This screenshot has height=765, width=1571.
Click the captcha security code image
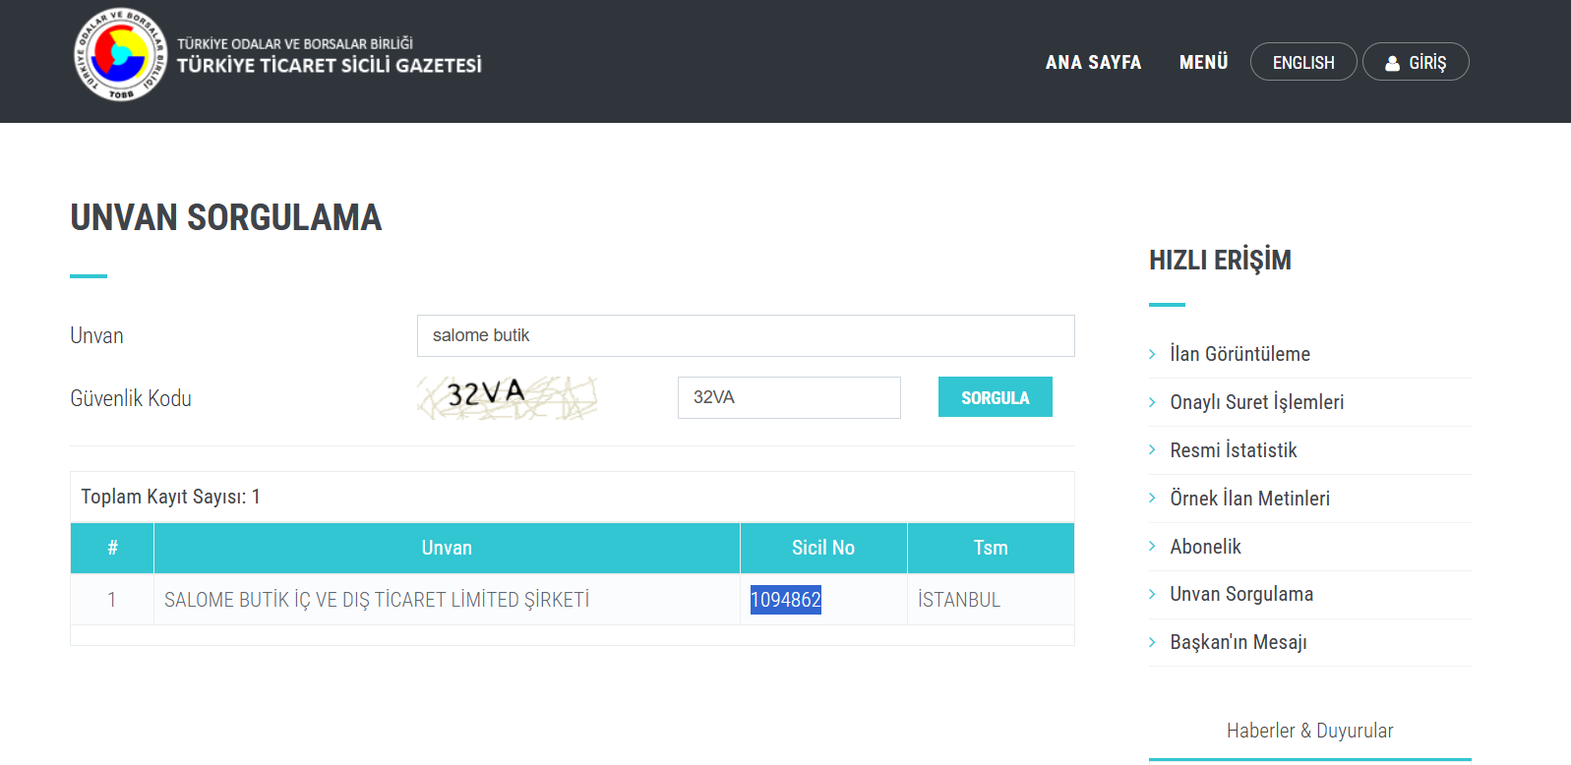click(508, 397)
